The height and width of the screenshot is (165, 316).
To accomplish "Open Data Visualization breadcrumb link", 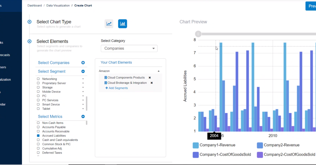I will click(x=58, y=6).
